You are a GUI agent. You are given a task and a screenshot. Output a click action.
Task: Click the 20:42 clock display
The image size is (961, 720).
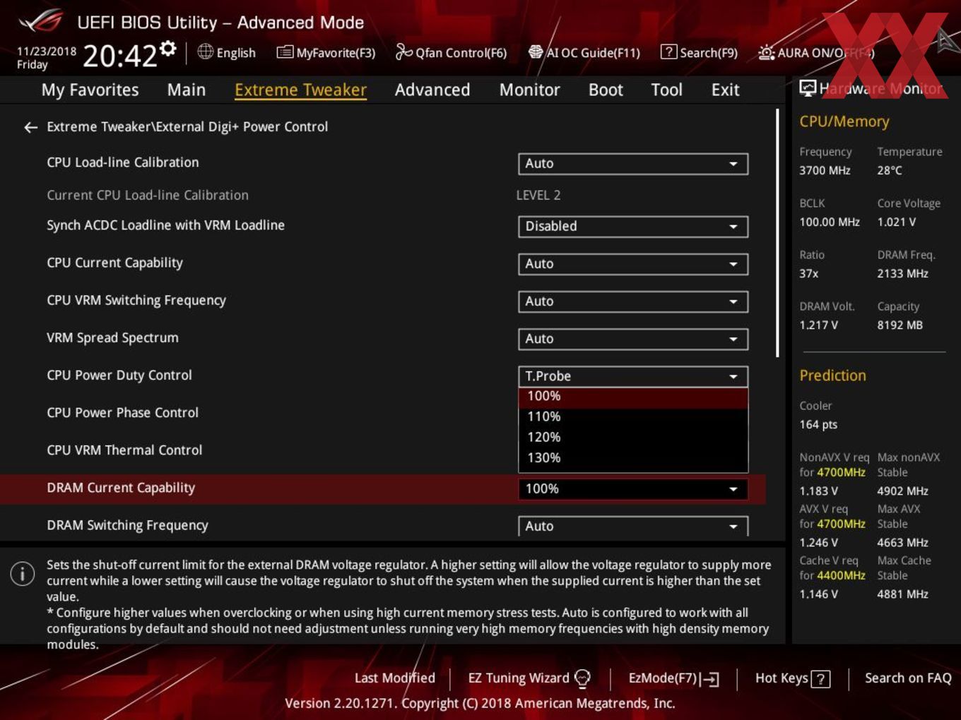pos(120,55)
